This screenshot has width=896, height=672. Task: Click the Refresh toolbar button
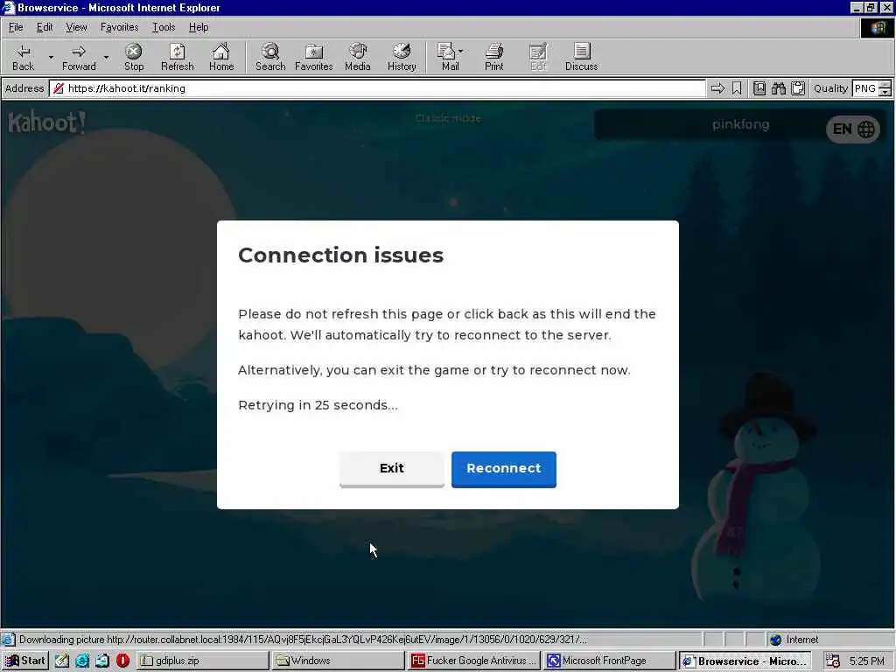click(177, 58)
